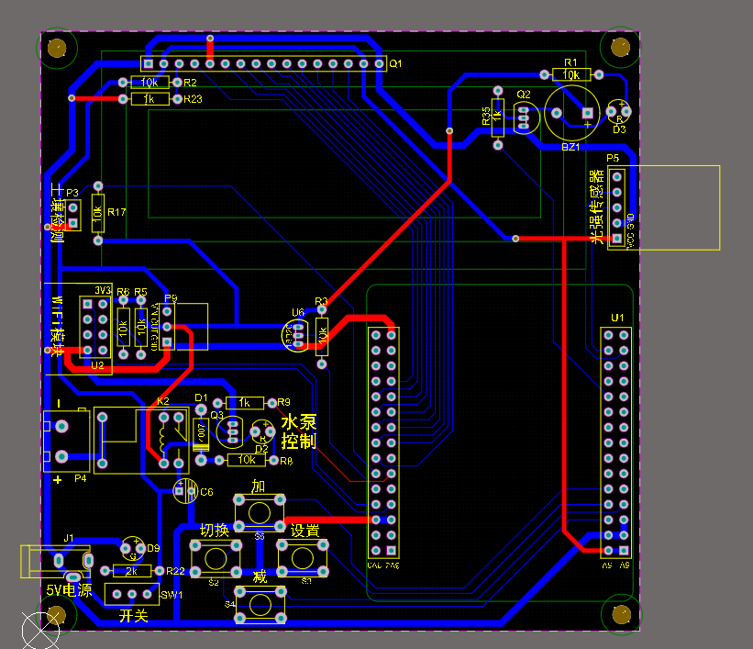
Task: Select the R9 1k resistor
Action: 245,402
